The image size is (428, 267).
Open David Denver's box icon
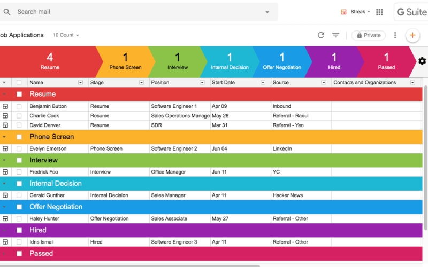(5, 125)
